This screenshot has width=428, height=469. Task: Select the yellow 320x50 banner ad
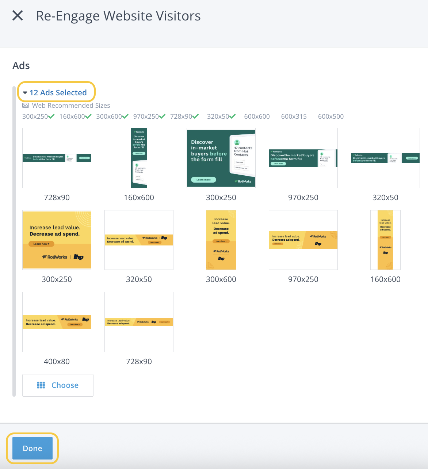139,240
